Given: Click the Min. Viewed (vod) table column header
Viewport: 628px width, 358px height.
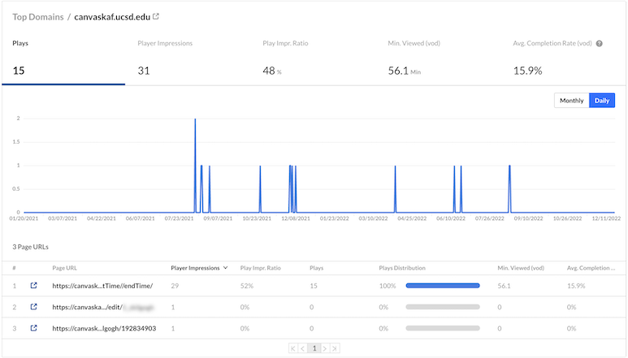Looking at the screenshot, I should pyautogui.click(x=521, y=268).
